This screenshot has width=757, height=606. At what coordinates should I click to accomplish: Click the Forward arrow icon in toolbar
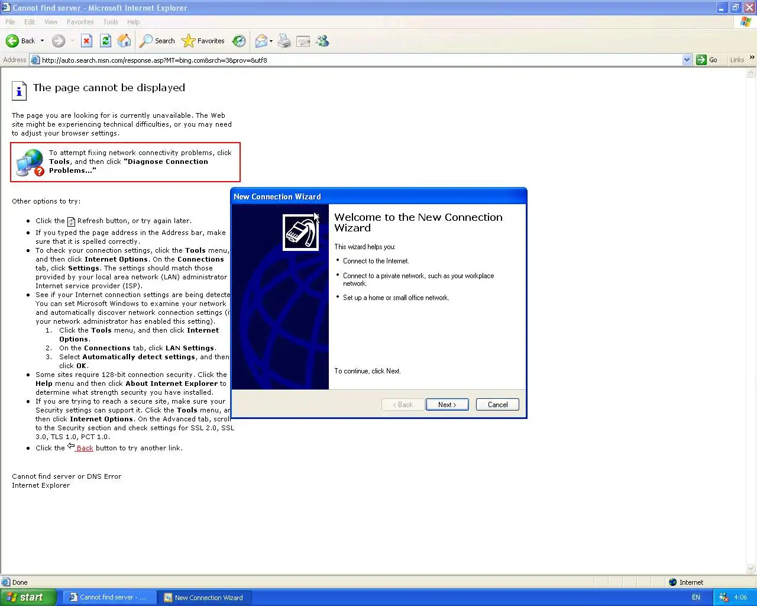58,41
